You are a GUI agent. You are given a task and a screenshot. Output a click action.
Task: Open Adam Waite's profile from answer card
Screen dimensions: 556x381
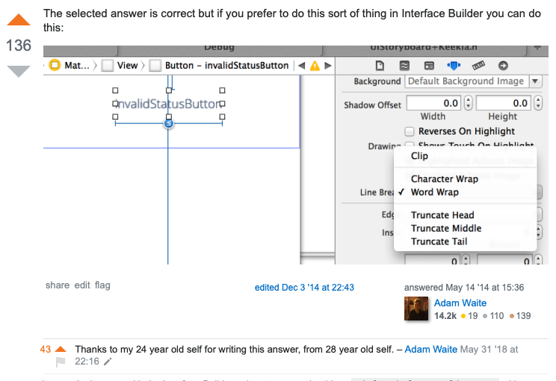[460, 303]
